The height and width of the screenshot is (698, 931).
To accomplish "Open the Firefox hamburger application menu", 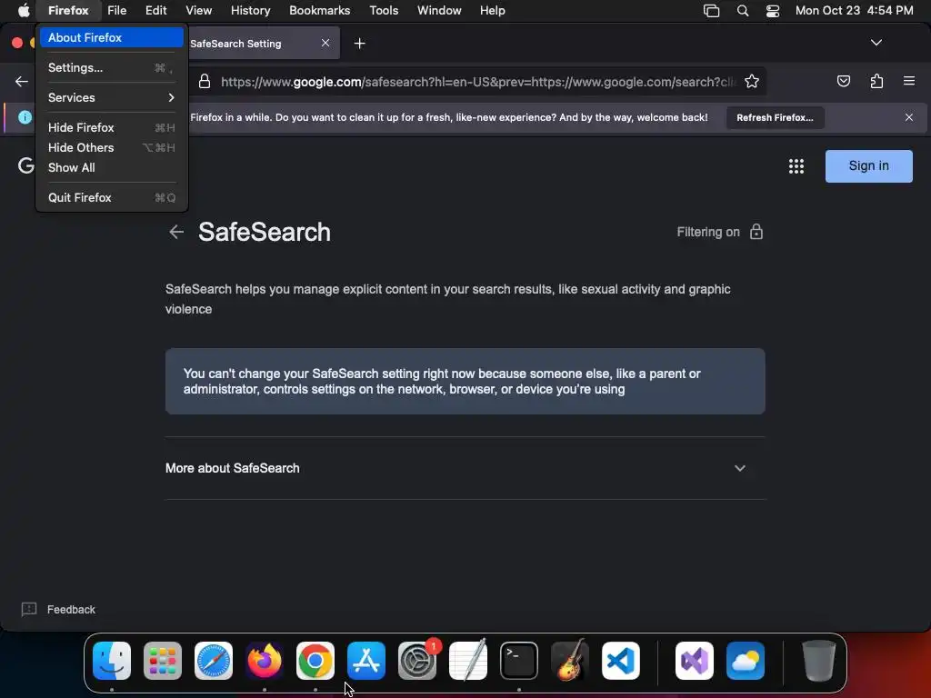I will coord(908,81).
